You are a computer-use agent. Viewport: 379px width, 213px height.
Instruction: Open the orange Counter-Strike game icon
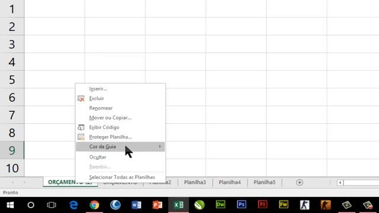pyautogui.click(x=326, y=205)
